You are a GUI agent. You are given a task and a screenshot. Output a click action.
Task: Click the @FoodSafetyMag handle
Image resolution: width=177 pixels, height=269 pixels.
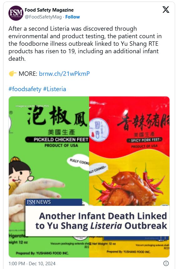[43, 17]
